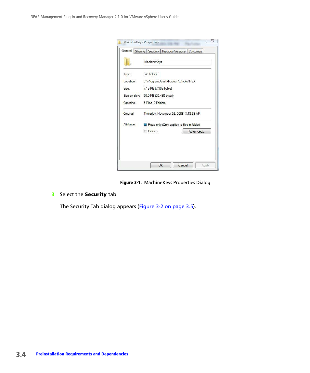Image resolution: width=310 pixels, height=373 pixels.
Task: Enable the Hidden attribute checkbox
Action: (x=145, y=131)
